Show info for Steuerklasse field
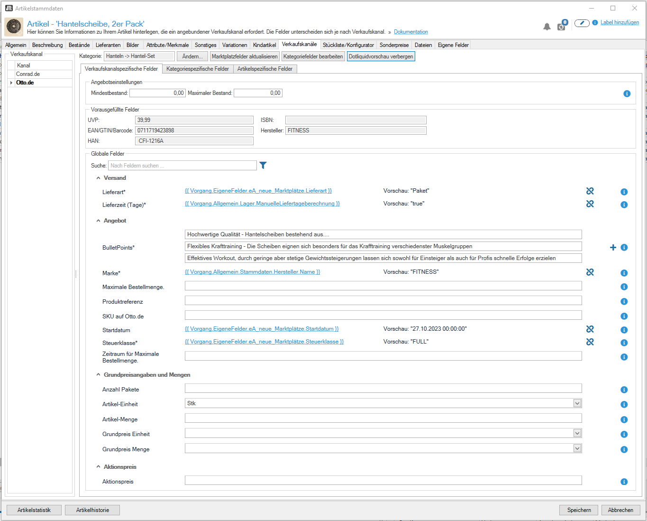647x521 pixels. (x=624, y=343)
